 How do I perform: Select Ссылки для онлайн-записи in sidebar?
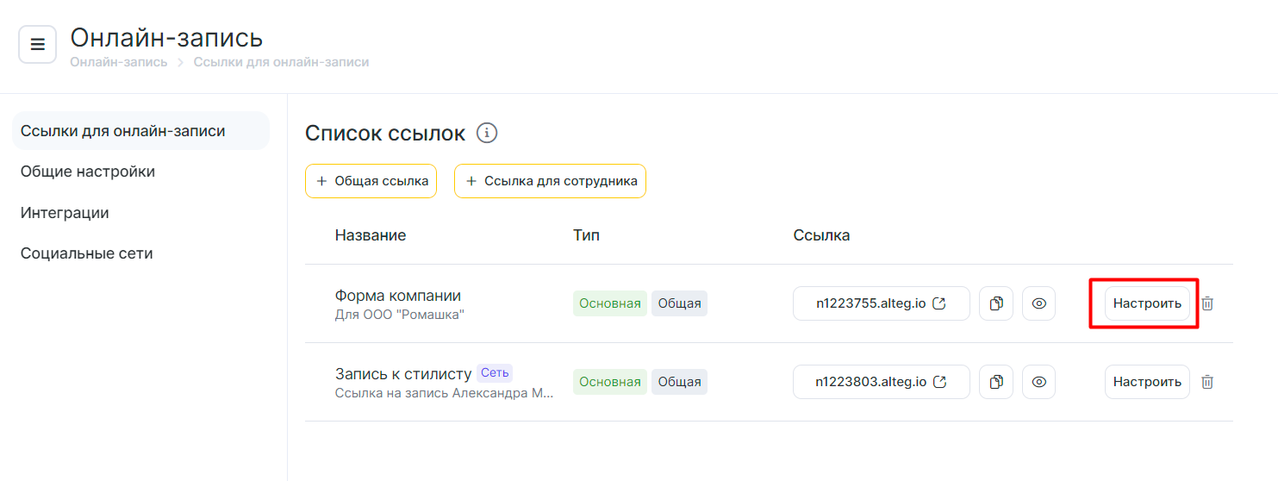123,131
